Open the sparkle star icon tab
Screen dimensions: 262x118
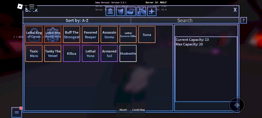[x=152, y=11]
